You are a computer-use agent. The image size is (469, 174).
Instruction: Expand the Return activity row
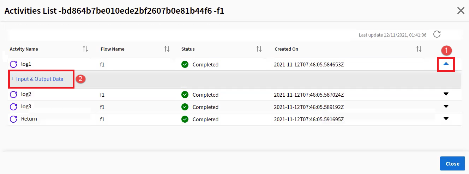pyautogui.click(x=446, y=118)
